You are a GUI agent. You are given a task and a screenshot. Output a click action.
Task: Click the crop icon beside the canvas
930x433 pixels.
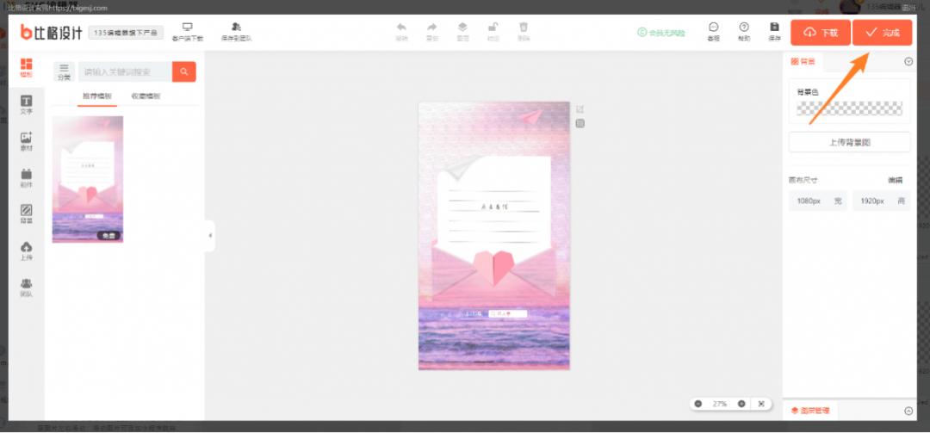click(580, 109)
